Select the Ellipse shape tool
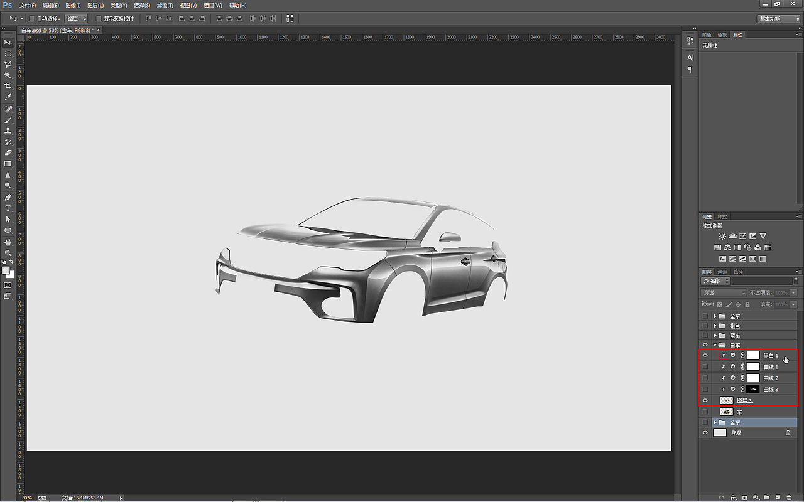The height and width of the screenshot is (502, 804). pos(8,230)
